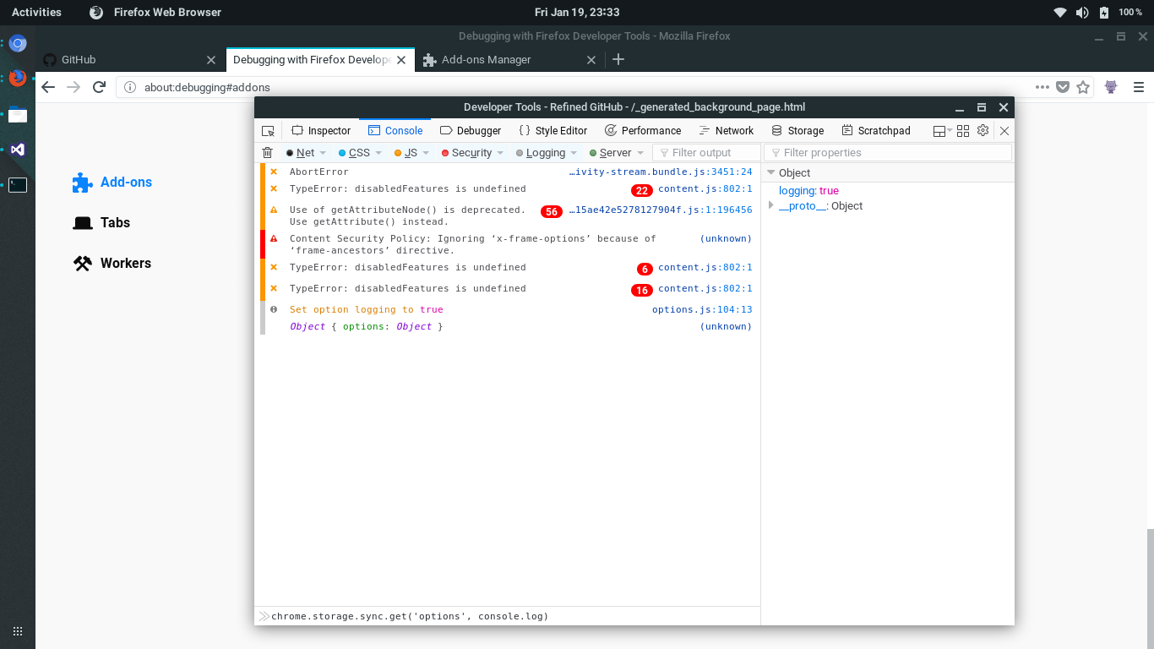This screenshot has height=649, width=1154.
Task: Open a new browser tab
Action: pyautogui.click(x=618, y=59)
